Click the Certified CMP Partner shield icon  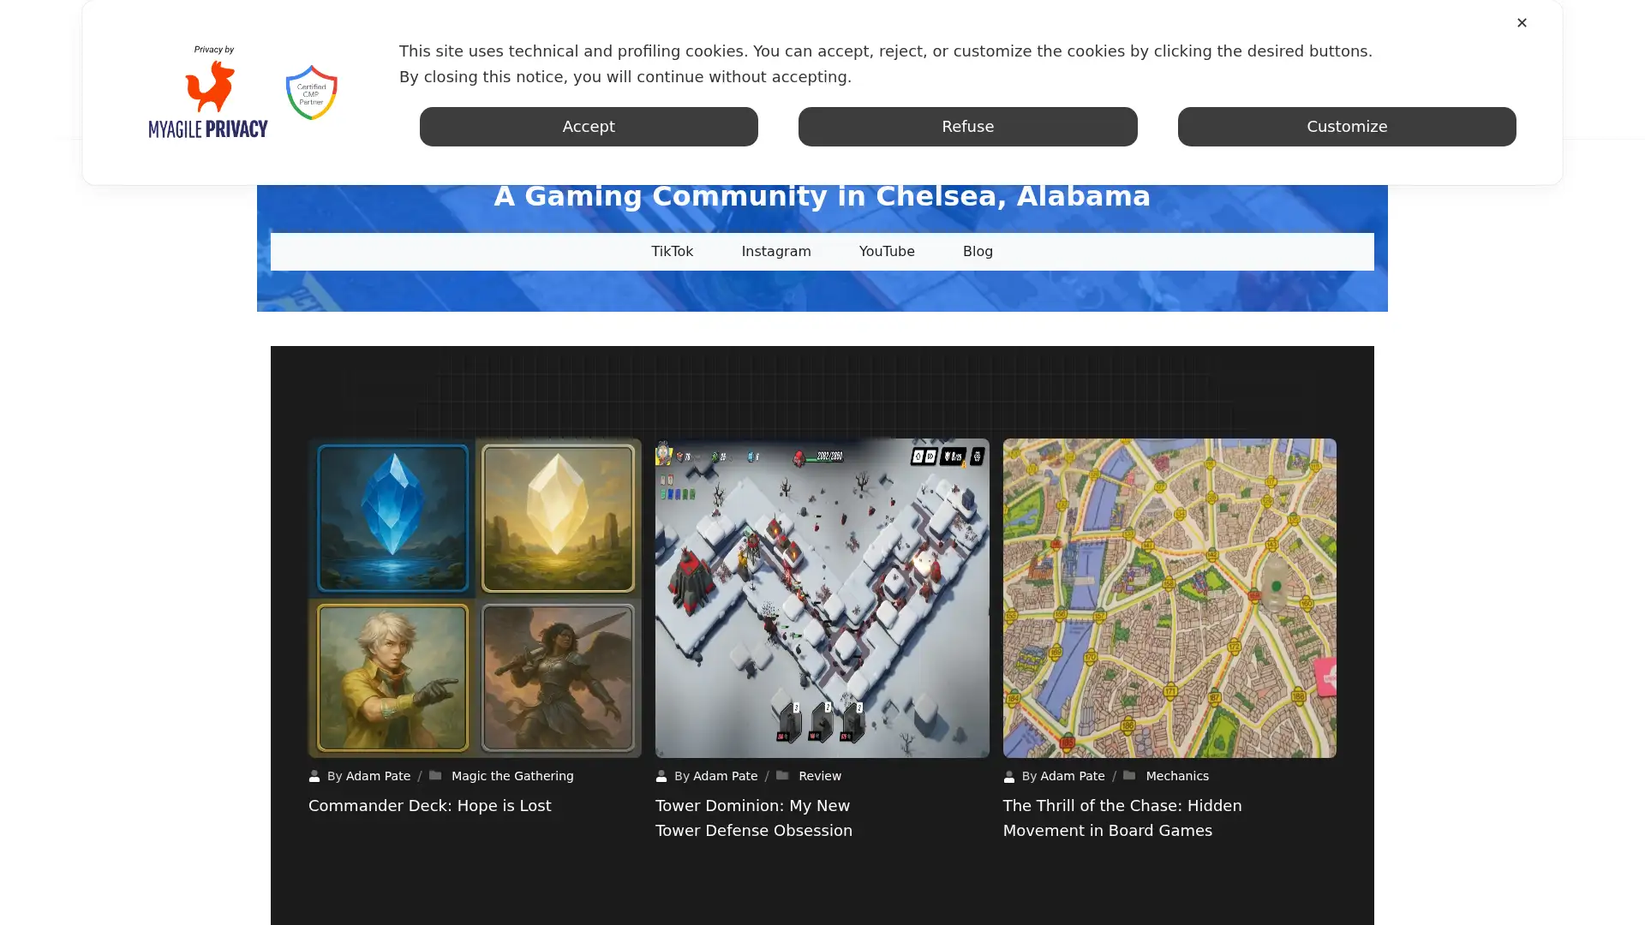(x=310, y=91)
